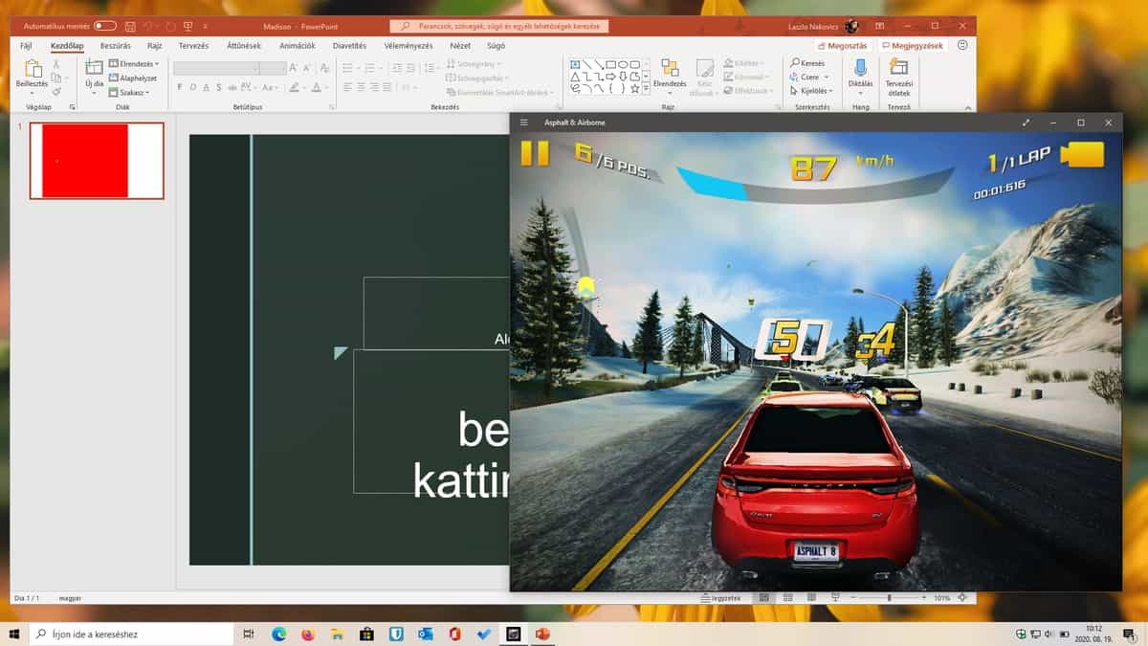1148x646 pixels.
Task: Click the Alaphelyzet reset button
Action: 133,78
